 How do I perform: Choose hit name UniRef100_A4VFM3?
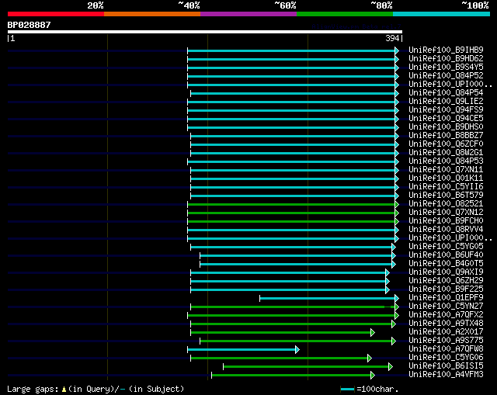click(x=446, y=375)
